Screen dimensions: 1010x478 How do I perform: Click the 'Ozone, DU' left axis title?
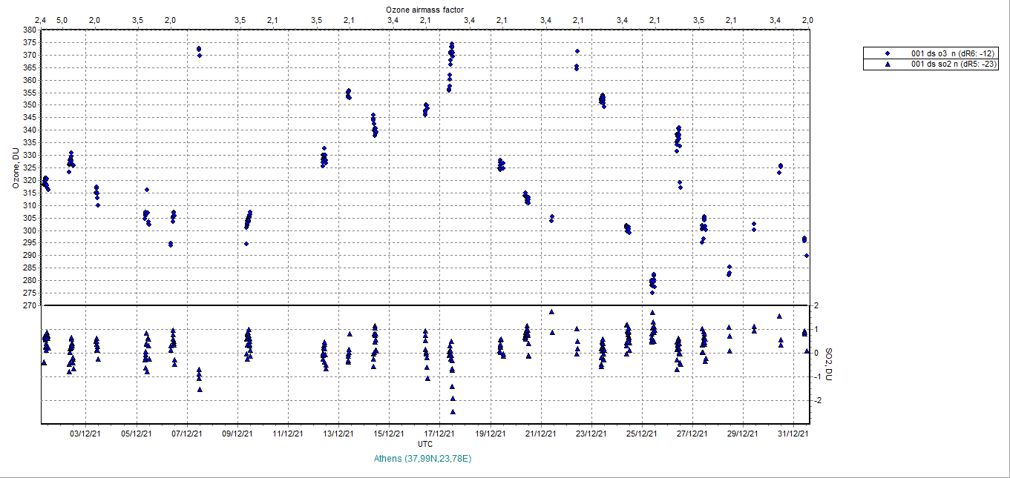15,167
